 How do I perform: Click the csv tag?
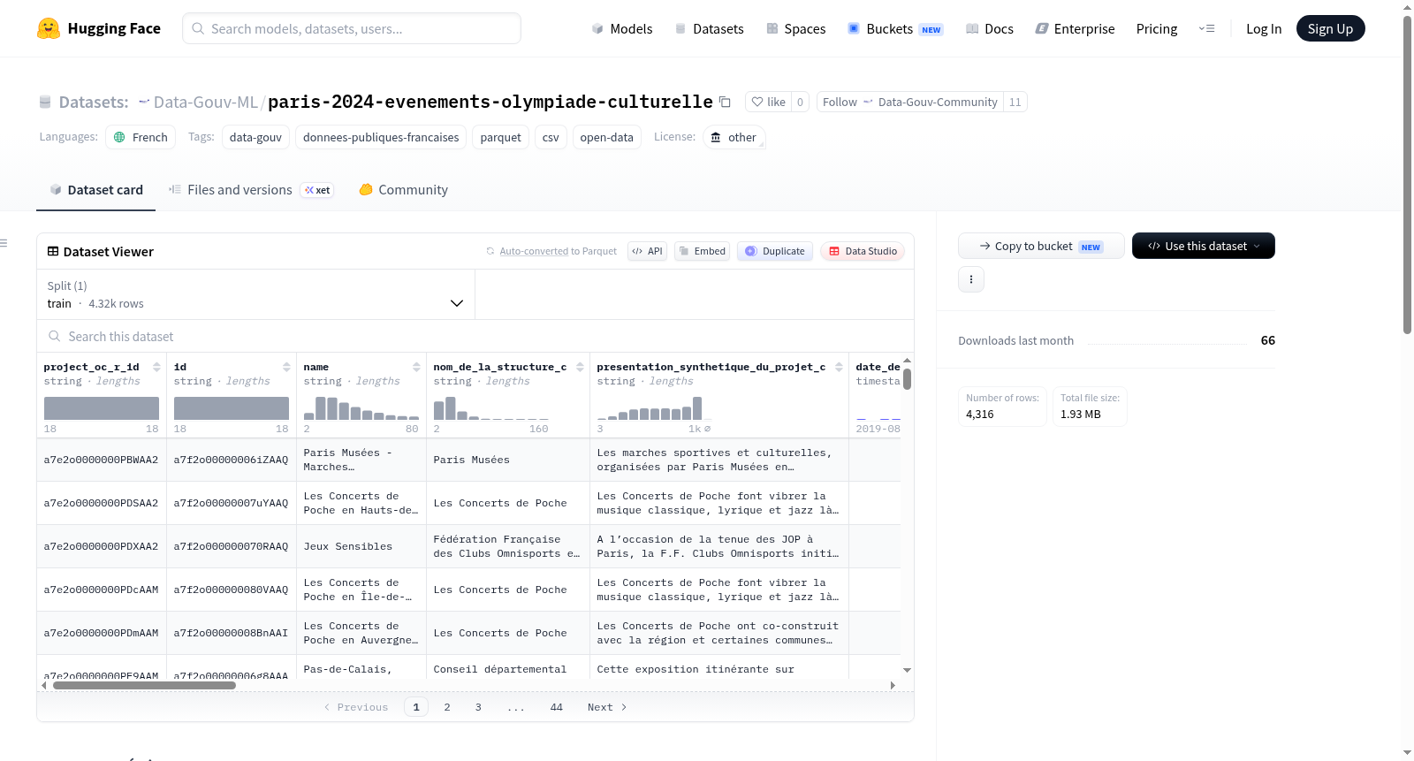pyautogui.click(x=551, y=137)
